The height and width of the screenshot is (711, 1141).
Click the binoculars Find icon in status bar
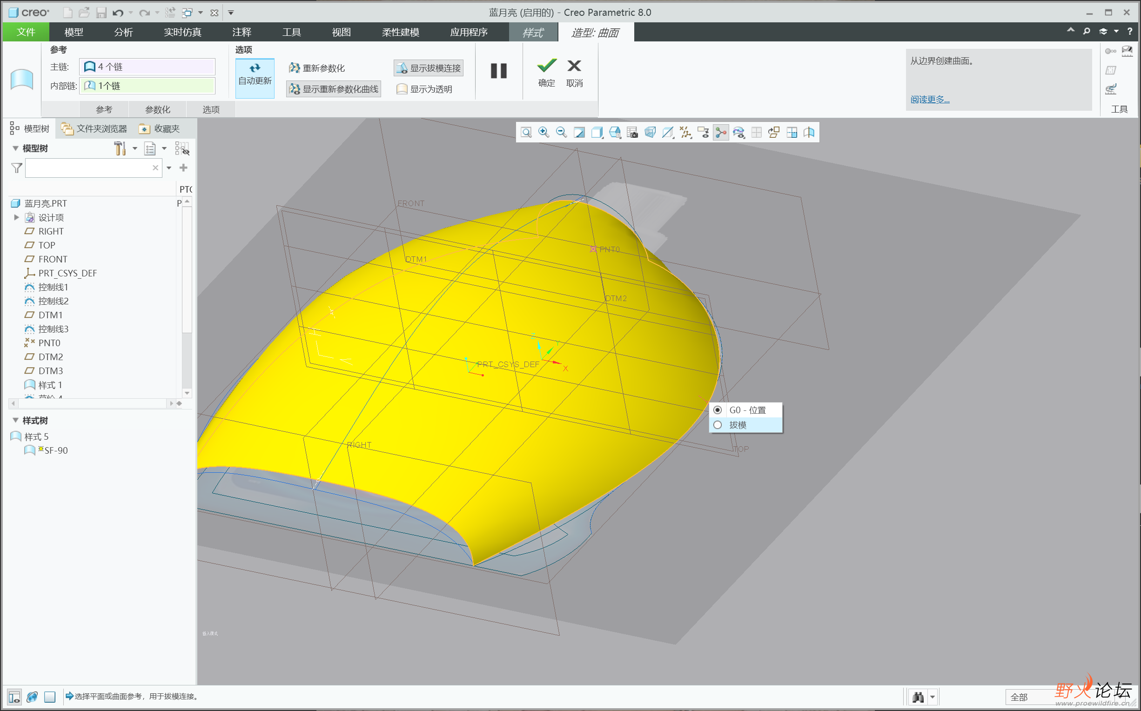[x=918, y=697]
